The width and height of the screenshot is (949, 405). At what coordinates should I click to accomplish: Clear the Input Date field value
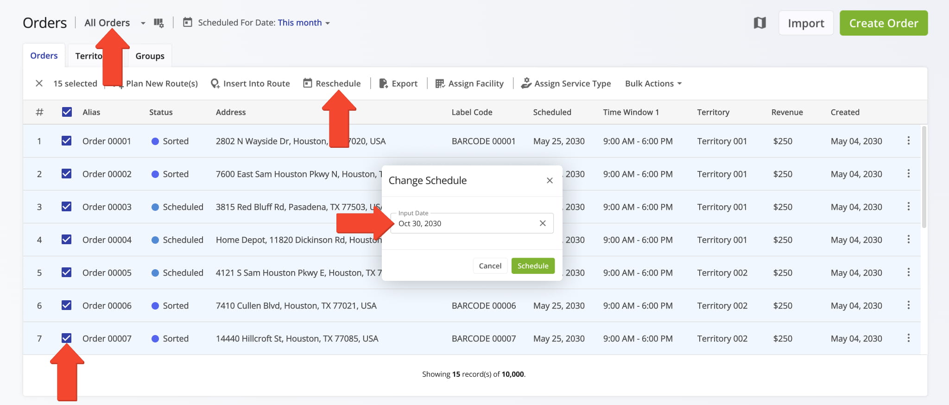543,223
